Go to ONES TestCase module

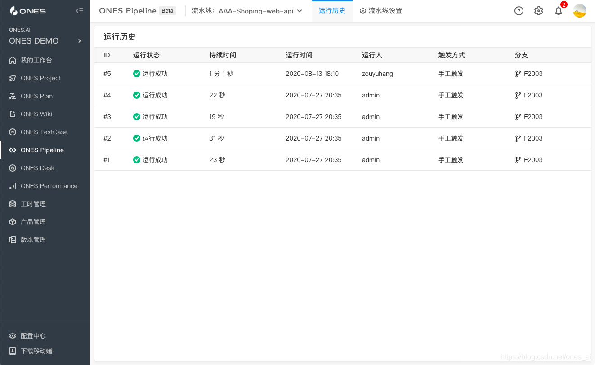coord(45,132)
